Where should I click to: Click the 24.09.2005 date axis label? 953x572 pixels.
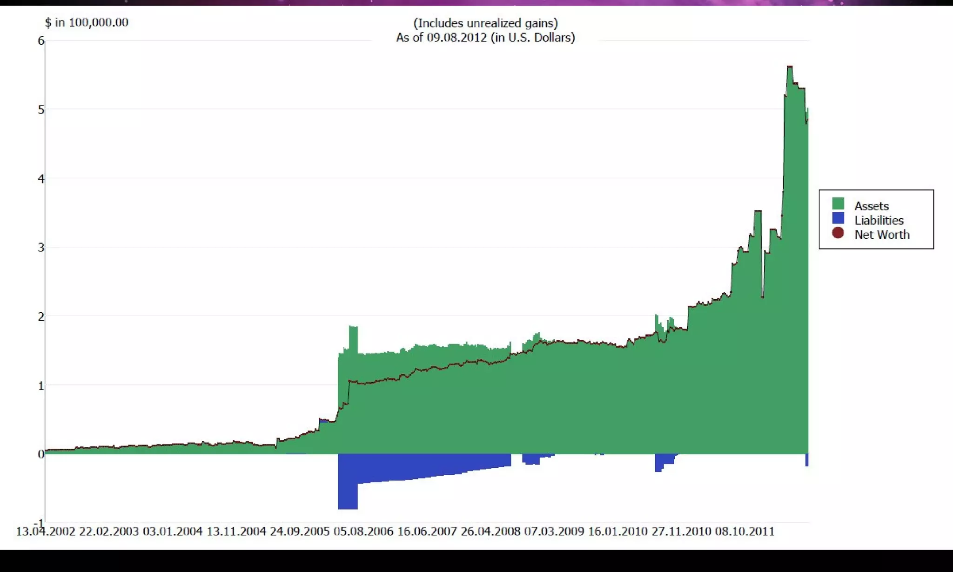pyautogui.click(x=300, y=532)
